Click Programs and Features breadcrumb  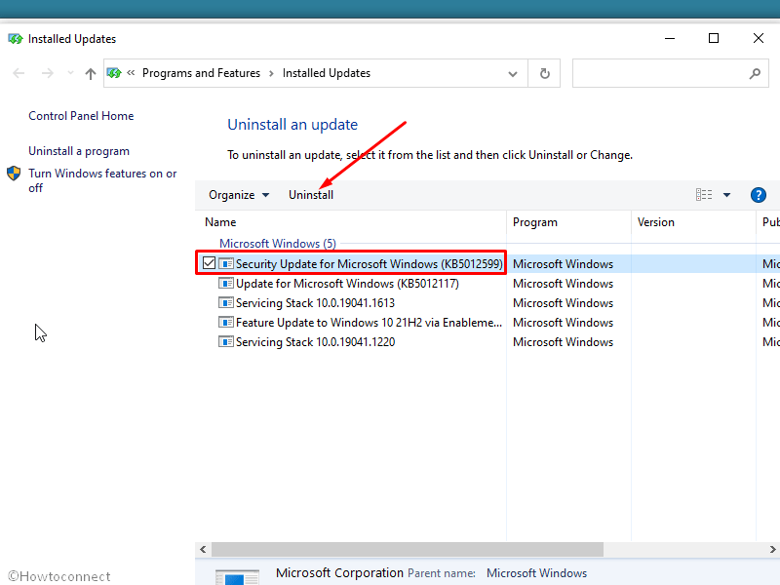coord(201,73)
